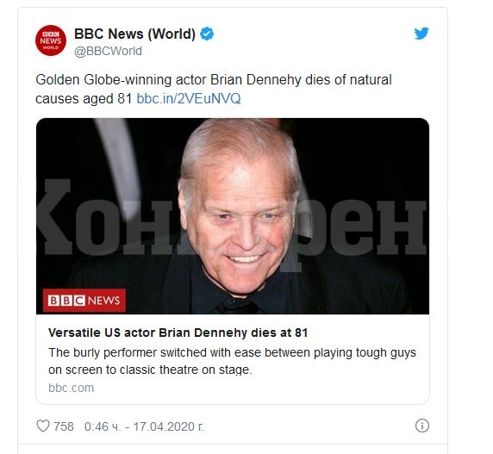Open the bbc.com source domain

(x=71, y=388)
